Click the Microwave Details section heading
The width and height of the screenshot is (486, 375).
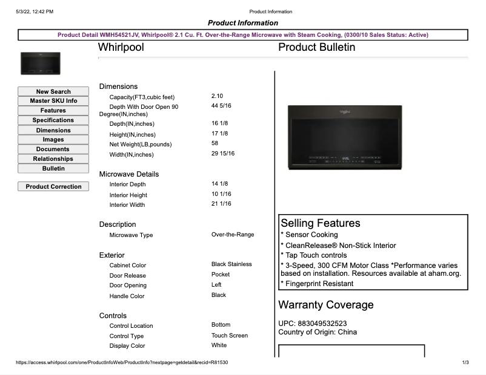coord(128,174)
